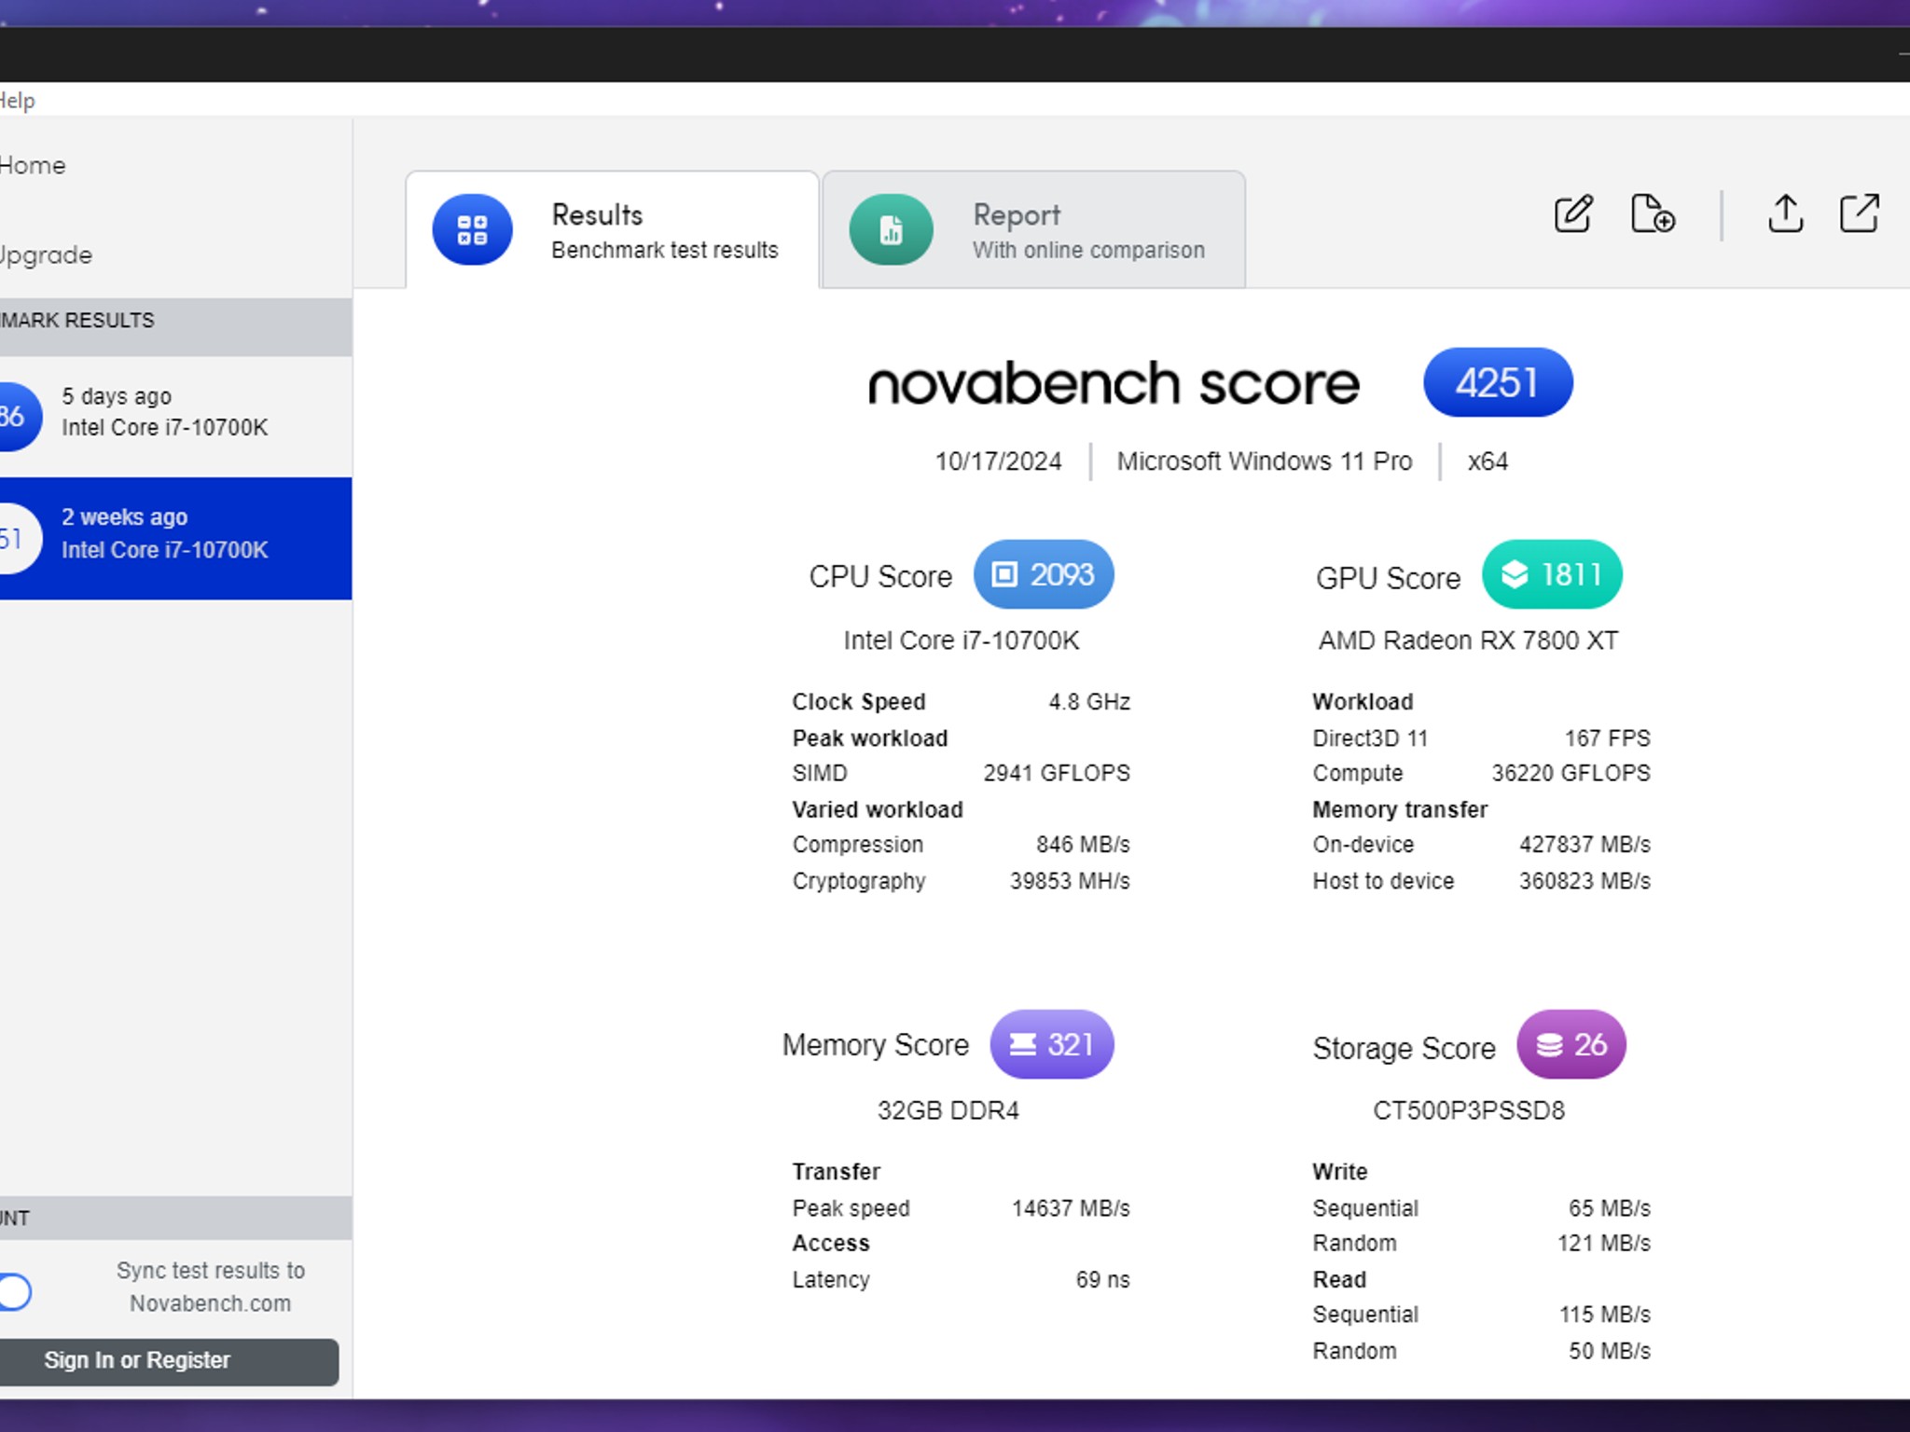Click the CPU Score 2093 badge

pos(1044,574)
